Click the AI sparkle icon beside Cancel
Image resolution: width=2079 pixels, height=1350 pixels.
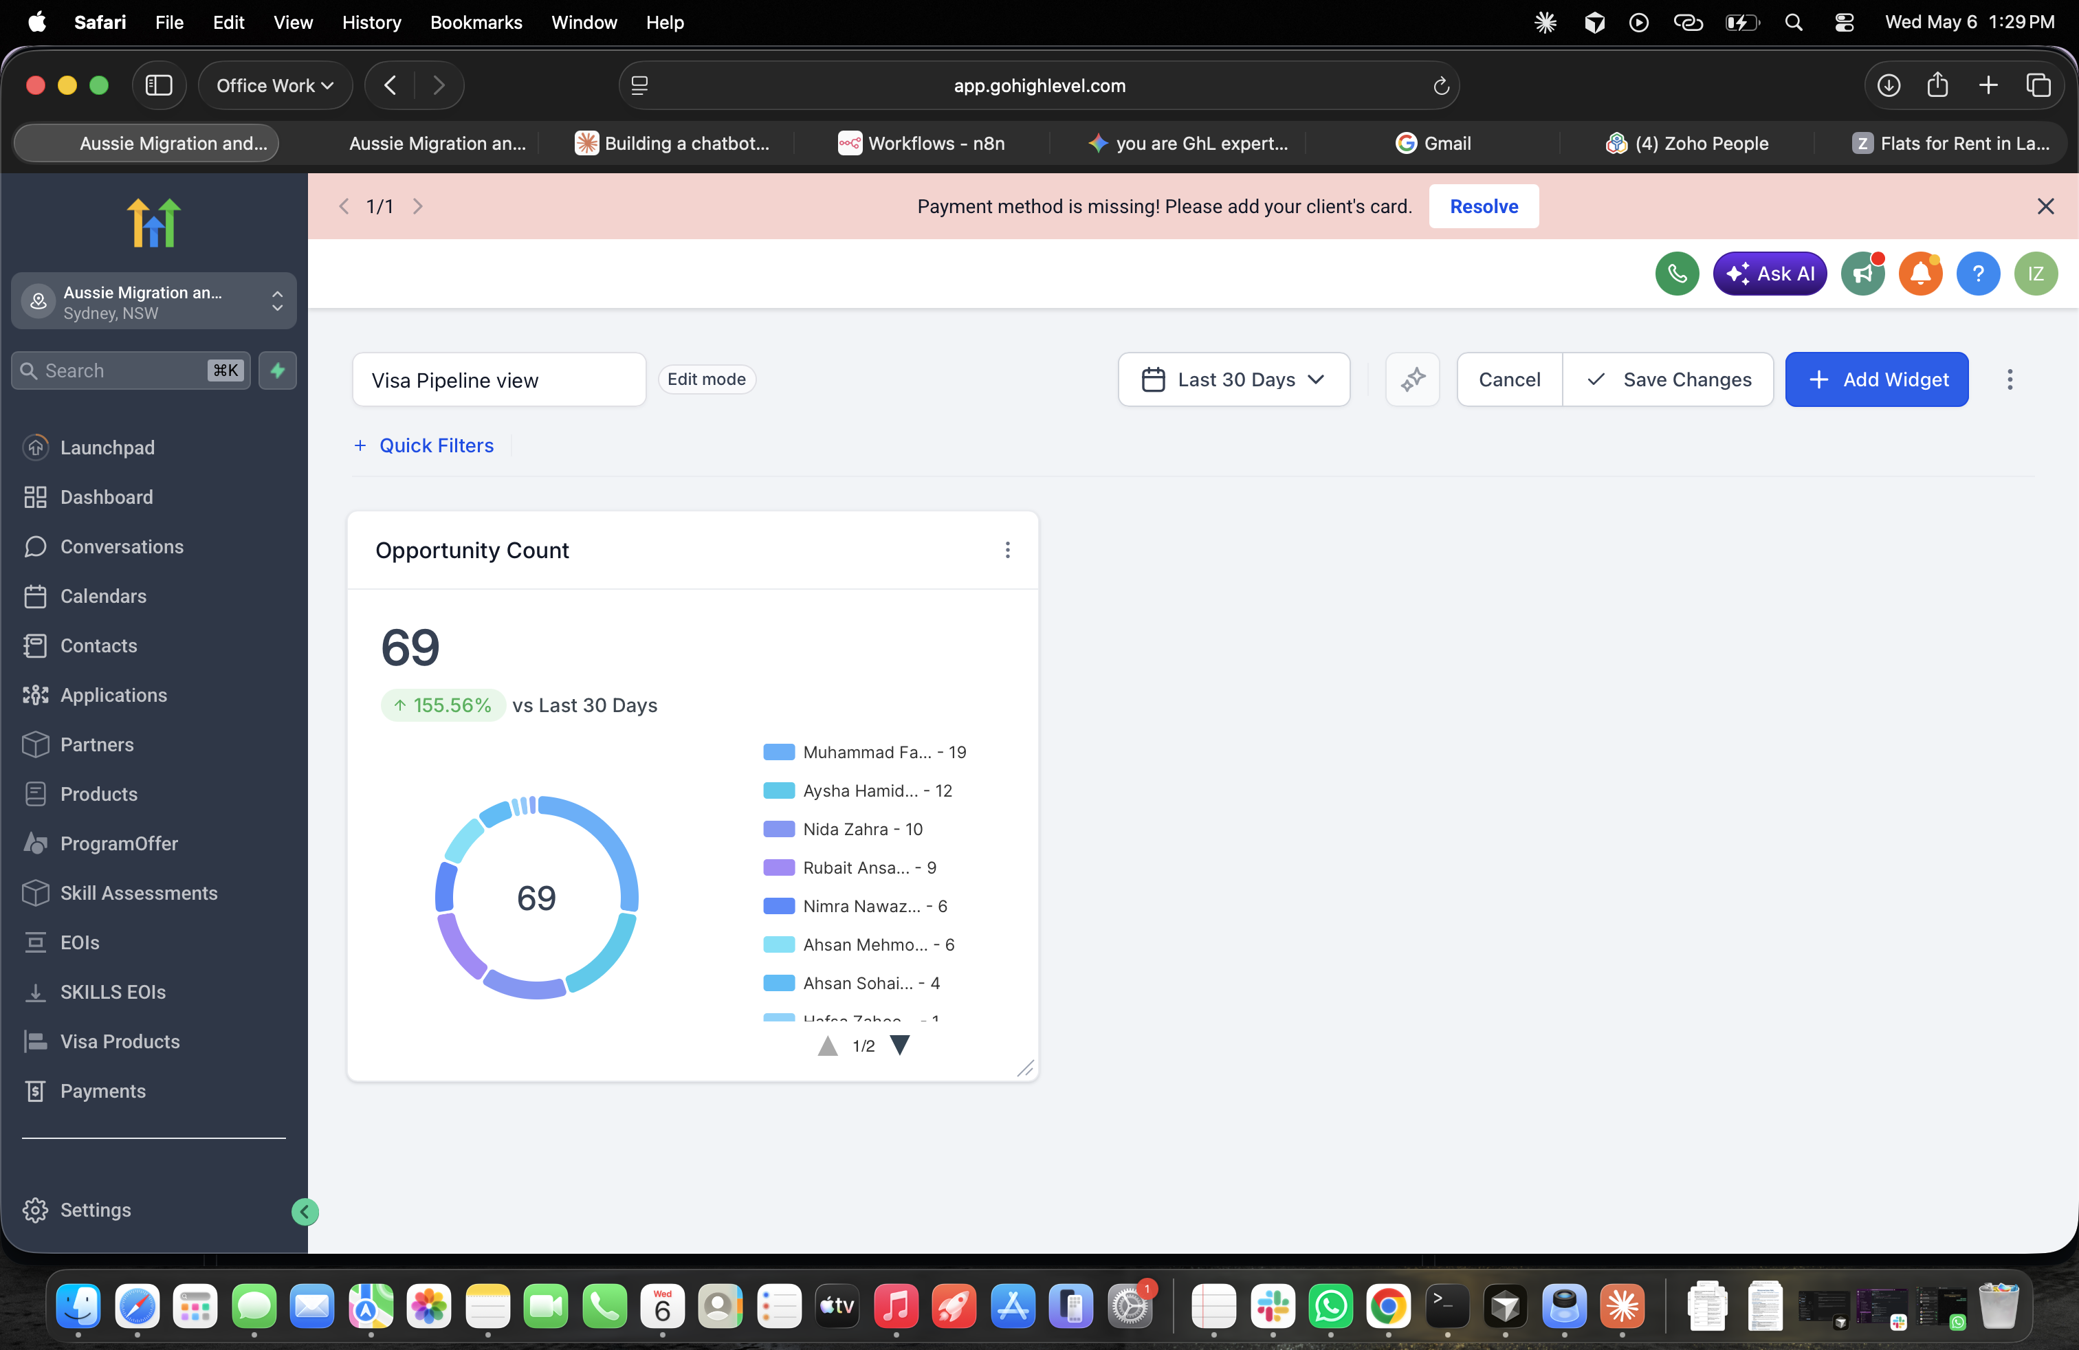[x=1413, y=380]
